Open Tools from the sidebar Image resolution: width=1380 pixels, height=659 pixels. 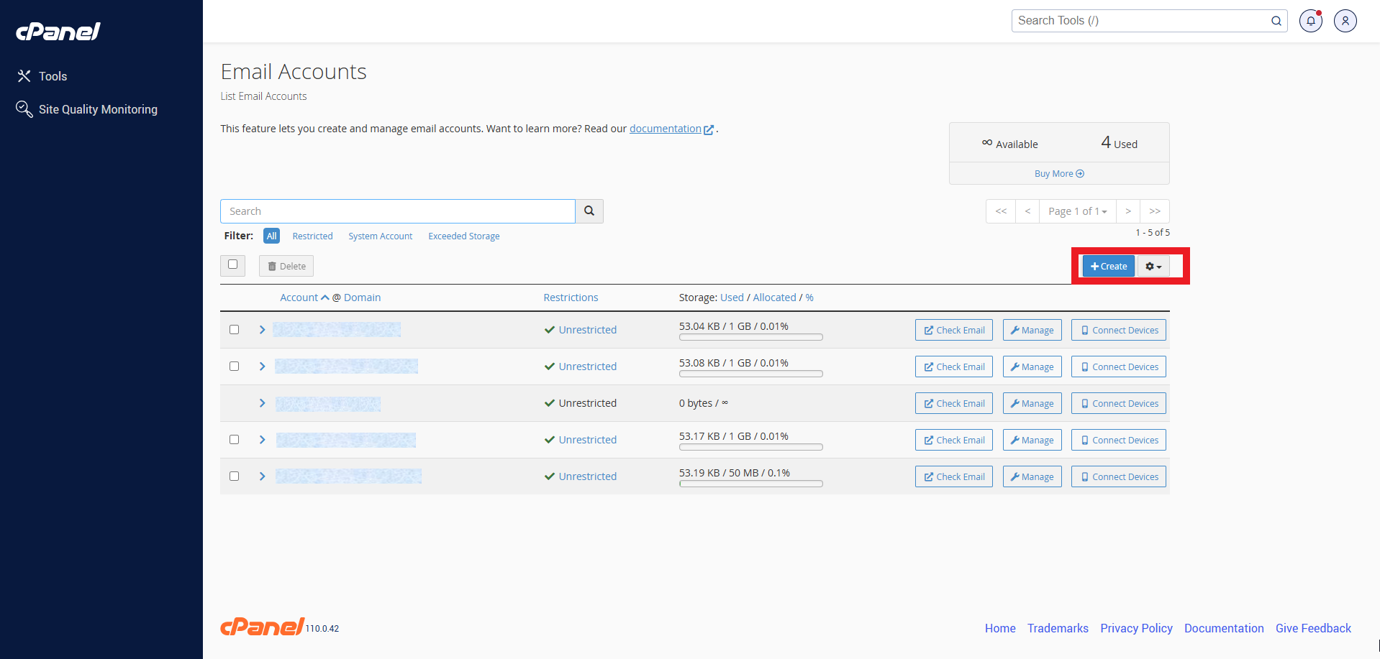point(53,76)
